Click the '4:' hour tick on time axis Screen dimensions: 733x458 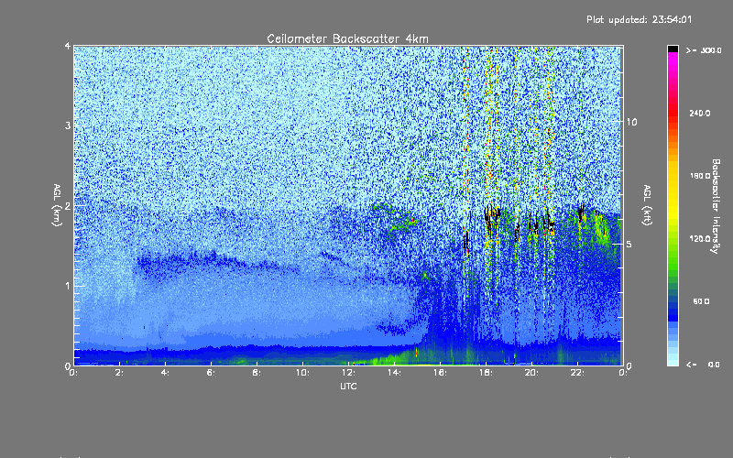pyautogui.click(x=166, y=373)
